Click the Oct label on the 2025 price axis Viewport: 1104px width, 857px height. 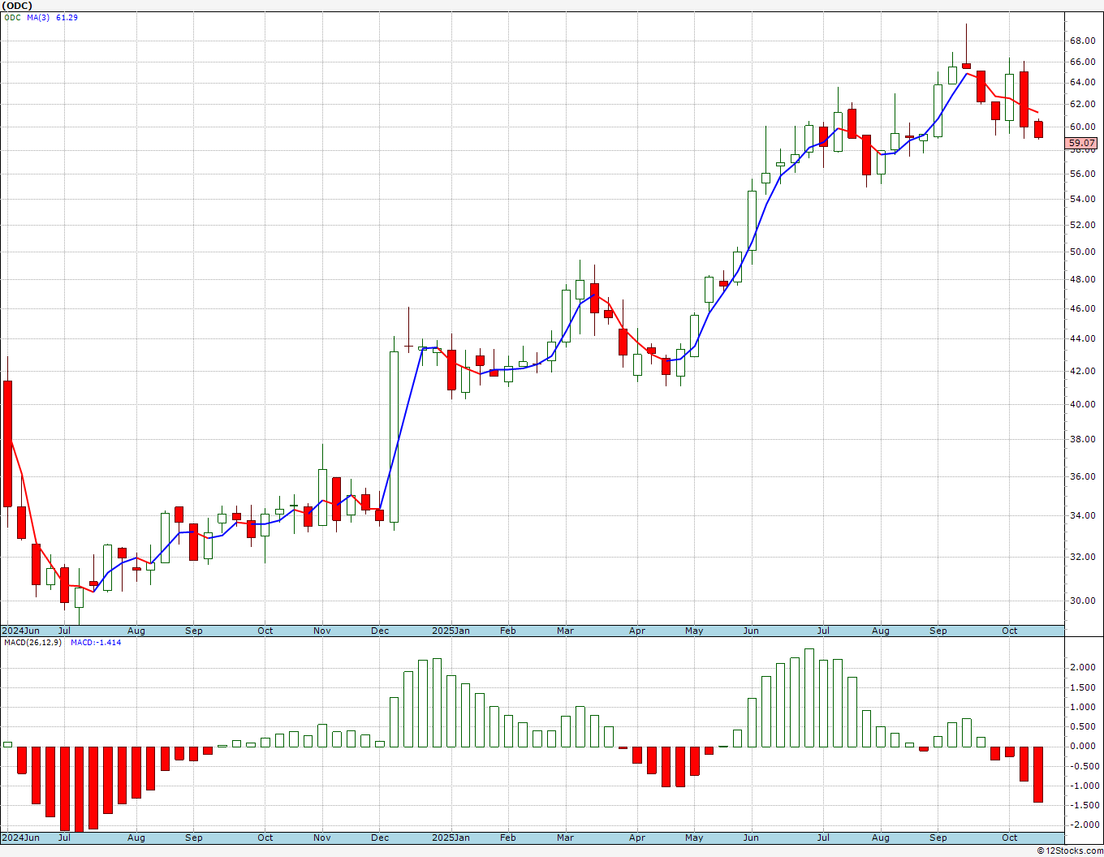coord(1009,631)
